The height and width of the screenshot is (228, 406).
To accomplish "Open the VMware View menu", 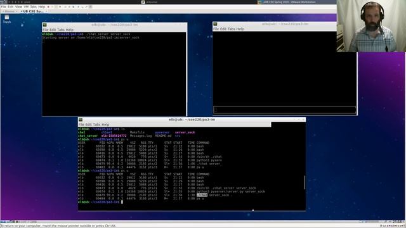I will click(18, 6).
